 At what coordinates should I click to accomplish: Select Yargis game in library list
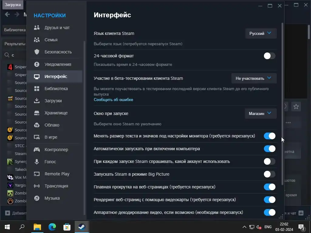click(16, 185)
